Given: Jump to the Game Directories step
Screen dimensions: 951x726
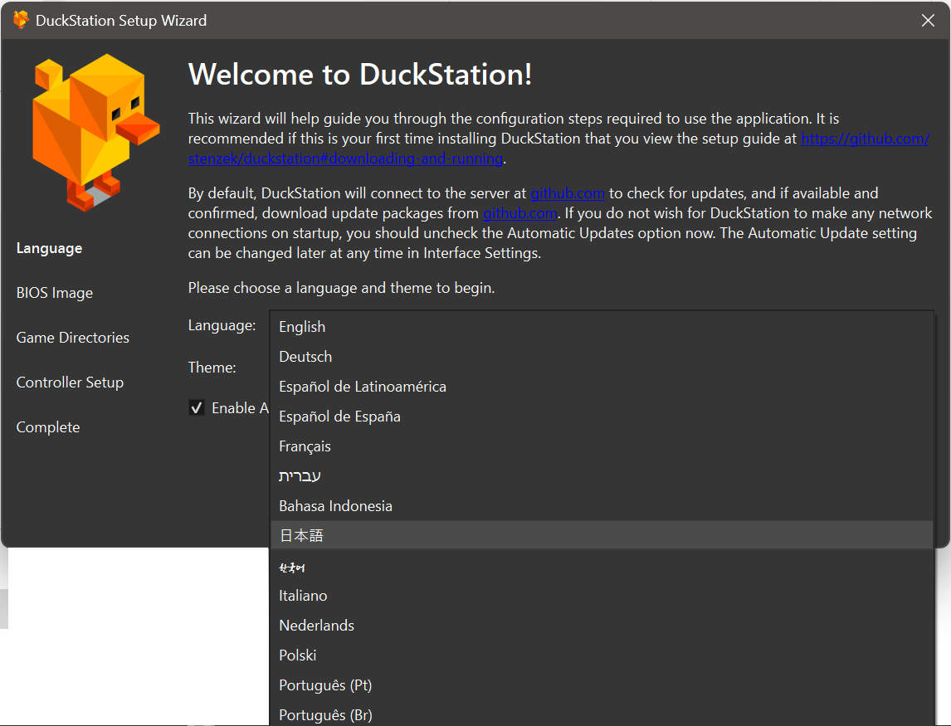Looking at the screenshot, I should [x=73, y=338].
